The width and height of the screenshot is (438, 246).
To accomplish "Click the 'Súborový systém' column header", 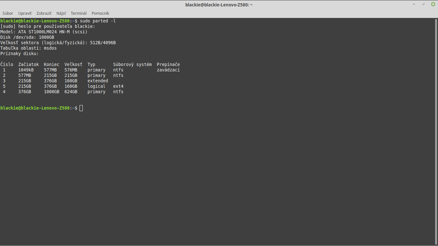I will coord(132,64).
